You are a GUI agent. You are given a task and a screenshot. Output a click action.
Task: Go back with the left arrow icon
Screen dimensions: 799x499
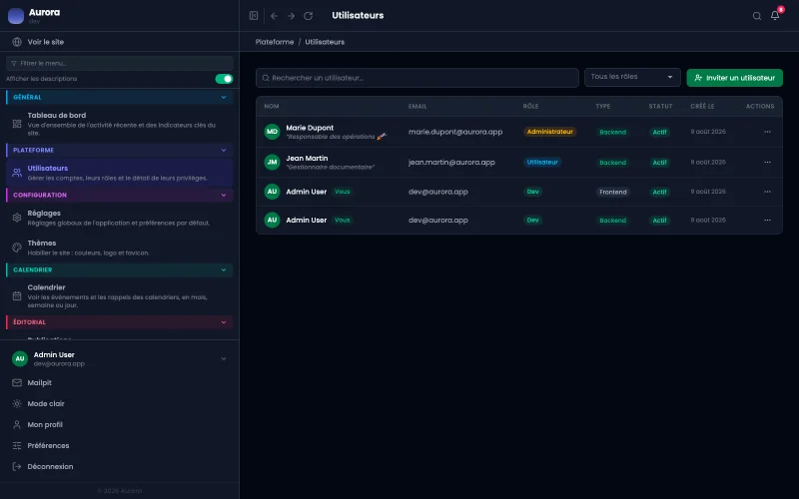point(274,16)
